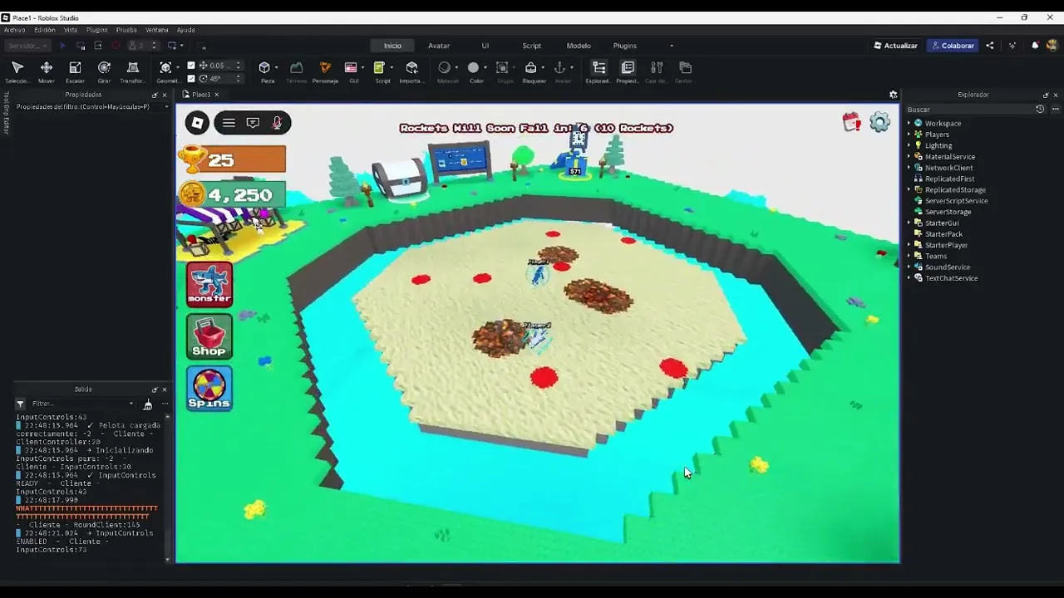Open the Geometría tool

tap(165, 71)
